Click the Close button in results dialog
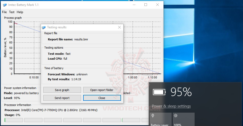Image resolution: width=243 pixels, height=126 pixels. click(102, 98)
